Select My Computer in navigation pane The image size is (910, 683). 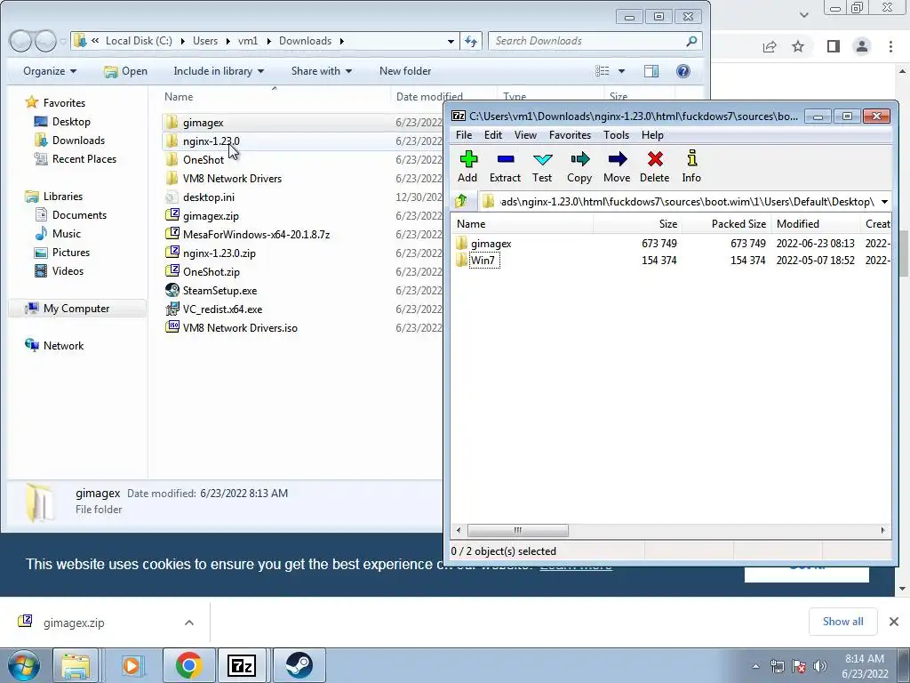[76, 309]
